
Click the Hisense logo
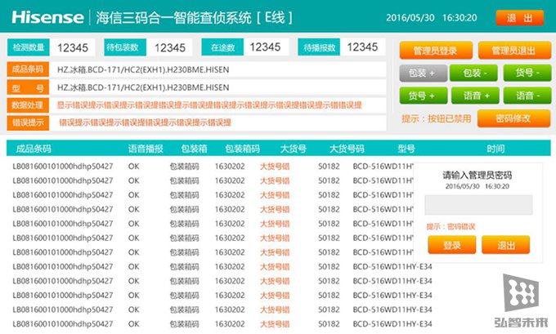(48, 17)
